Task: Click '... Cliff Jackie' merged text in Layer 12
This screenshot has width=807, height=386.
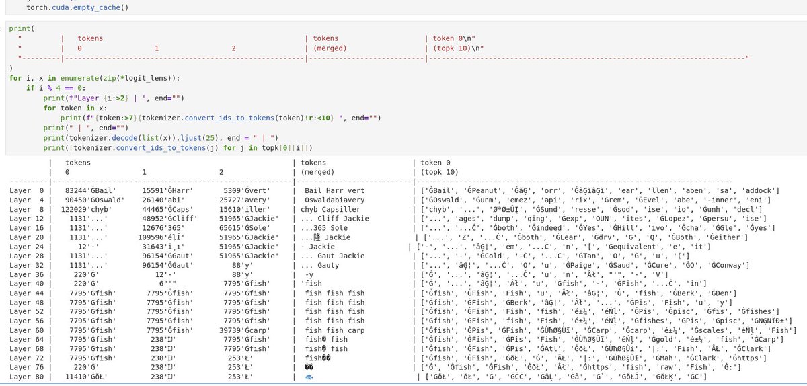Action: [336, 219]
